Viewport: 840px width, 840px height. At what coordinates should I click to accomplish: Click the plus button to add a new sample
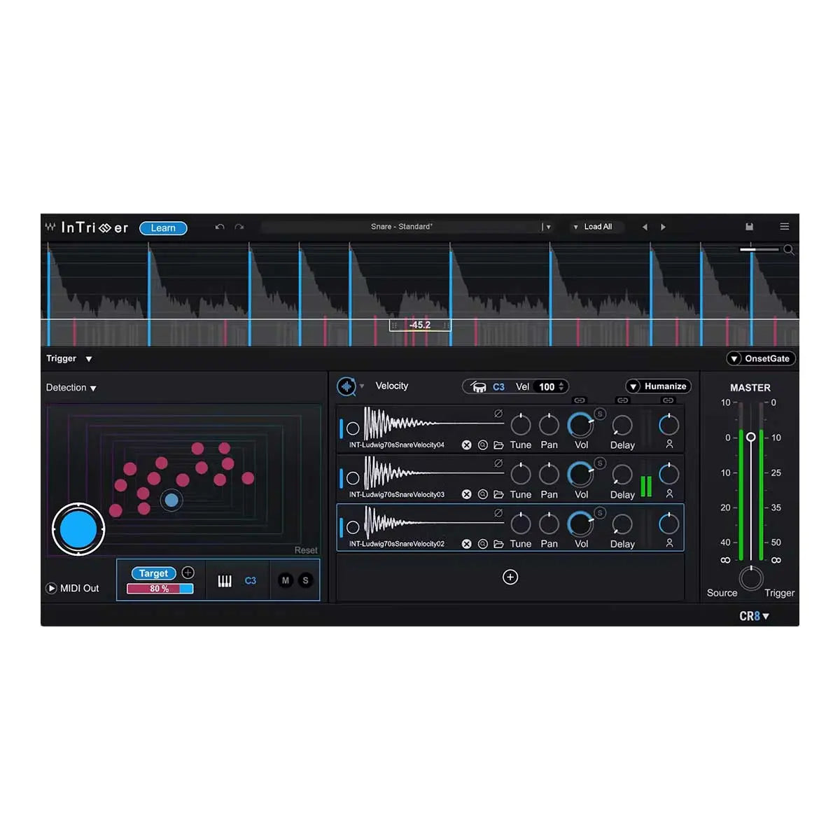pyautogui.click(x=510, y=577)
